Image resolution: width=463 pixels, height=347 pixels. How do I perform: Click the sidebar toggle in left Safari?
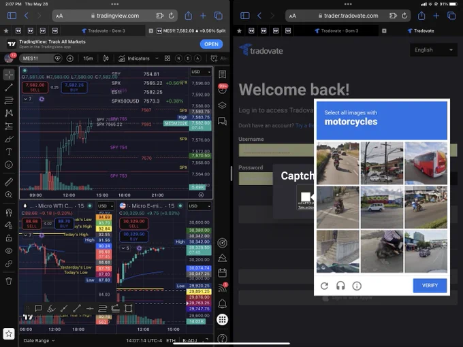pyautogui.click(x=12, y=16)
